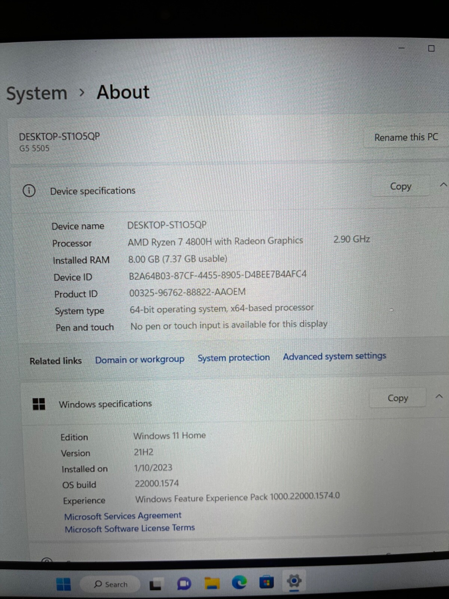449x599 pixels.
Task: Click the taskbar Search box
Action: tap(110, 584)
